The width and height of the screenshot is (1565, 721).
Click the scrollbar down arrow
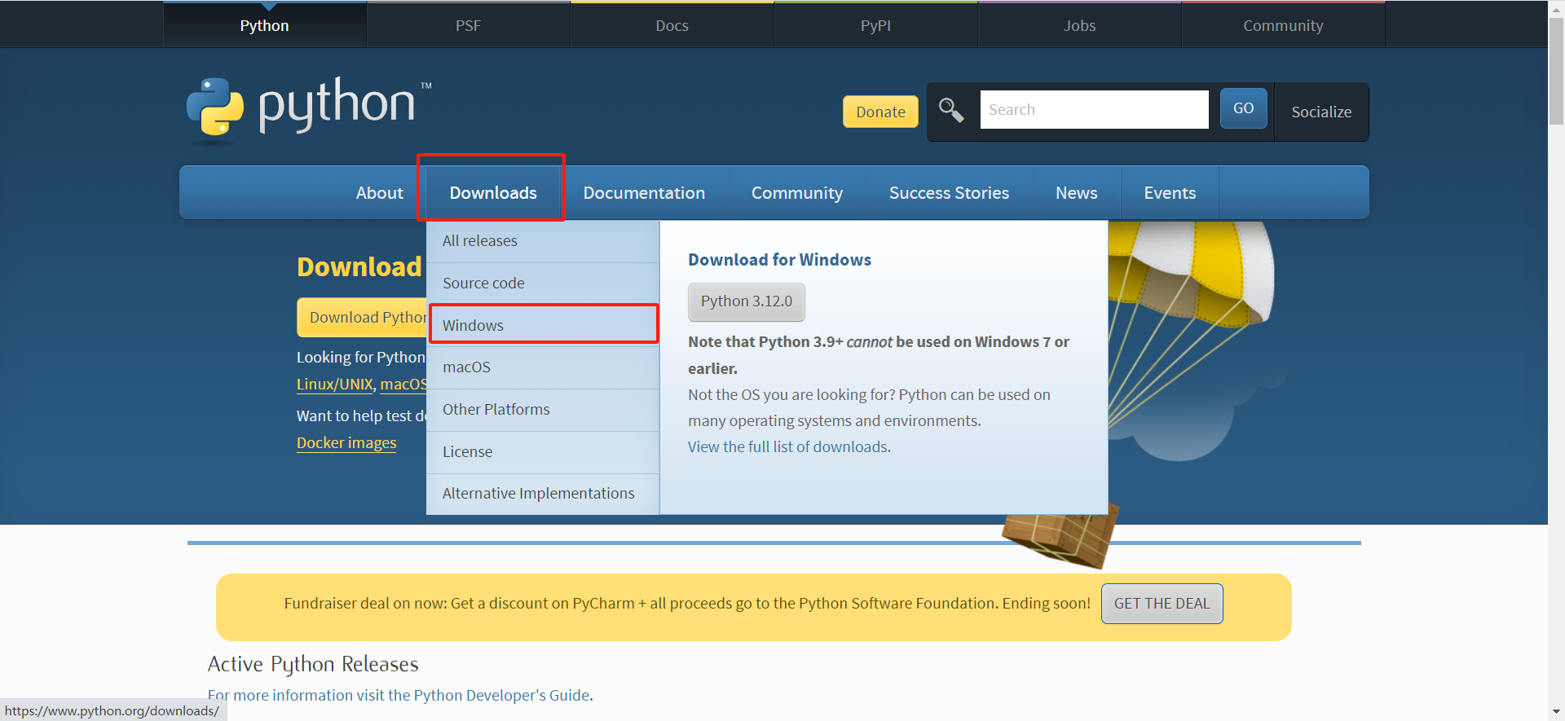click(1557, 713)
